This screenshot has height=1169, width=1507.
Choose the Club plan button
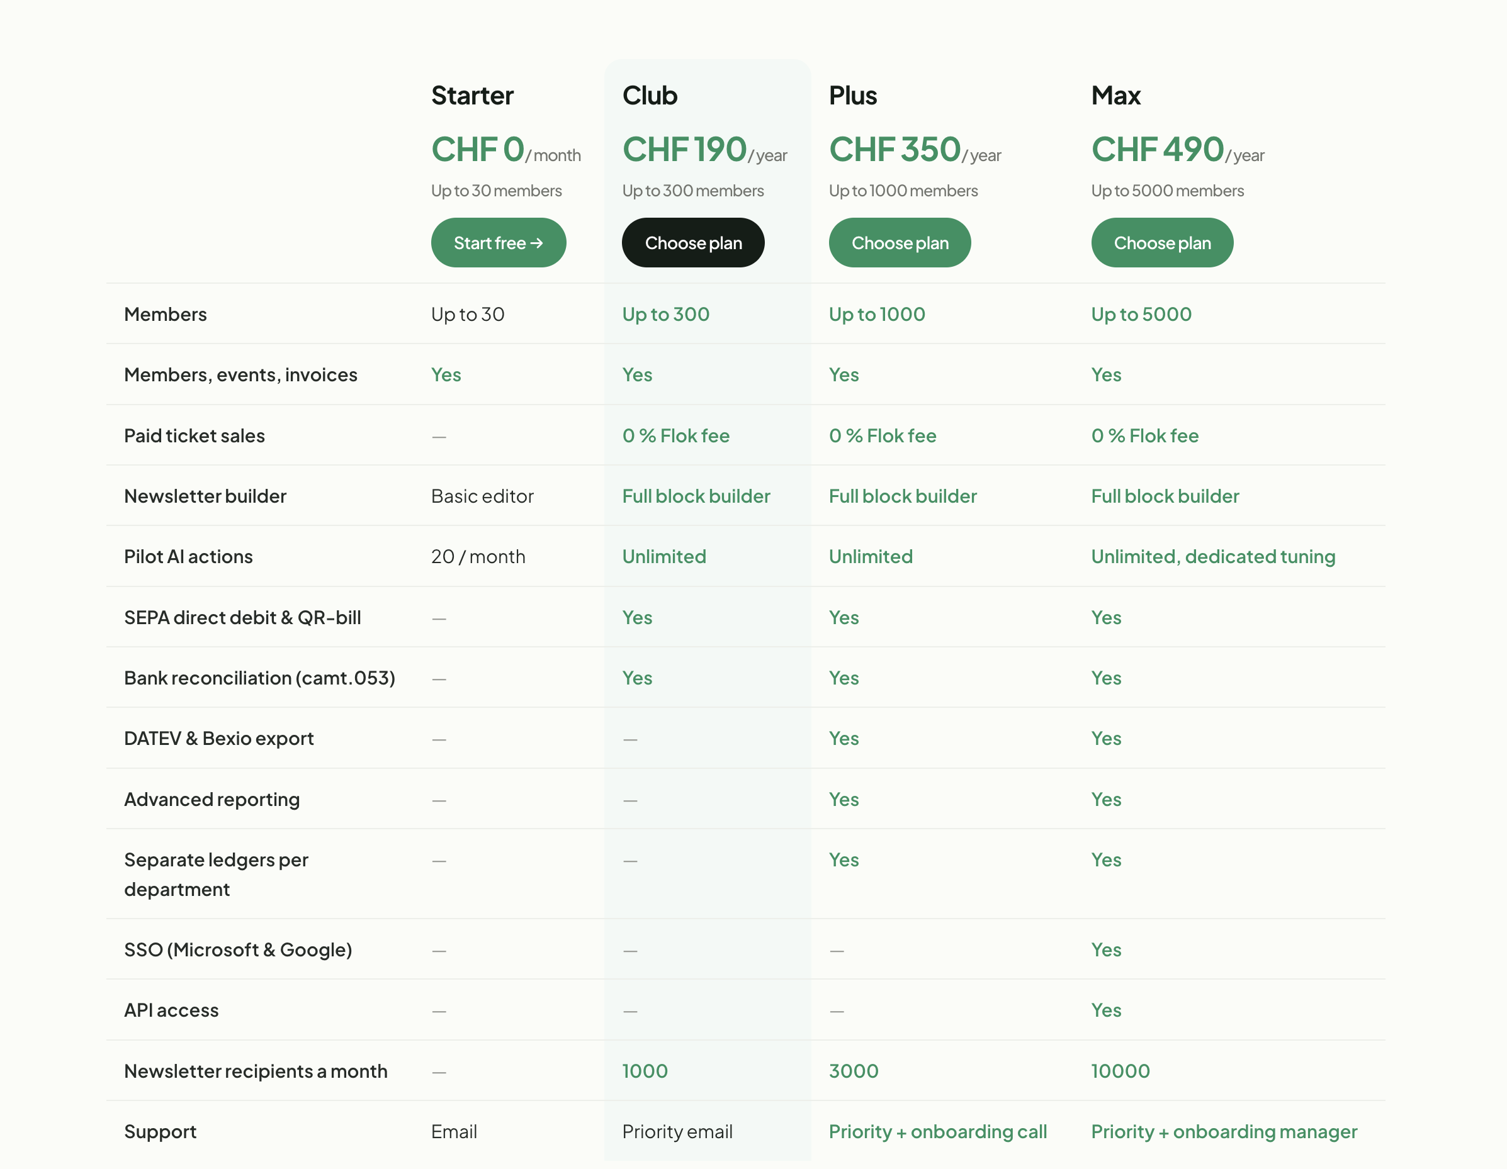pos(693,243)
